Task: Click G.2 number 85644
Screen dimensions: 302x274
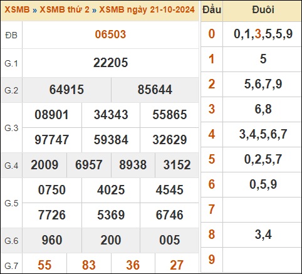Action: click(x=155, y=90)
